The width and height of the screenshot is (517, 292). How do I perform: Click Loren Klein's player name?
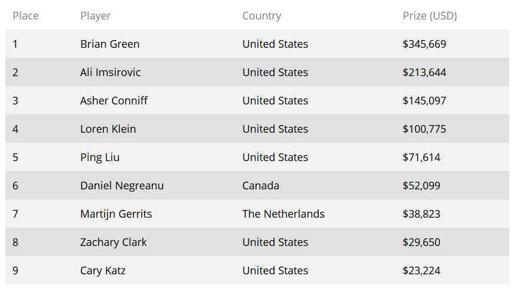(108, 129)
